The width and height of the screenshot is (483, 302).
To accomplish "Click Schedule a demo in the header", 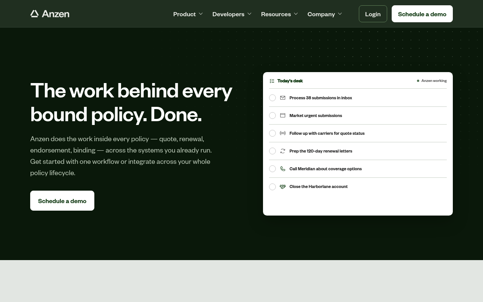I will 422,14.
